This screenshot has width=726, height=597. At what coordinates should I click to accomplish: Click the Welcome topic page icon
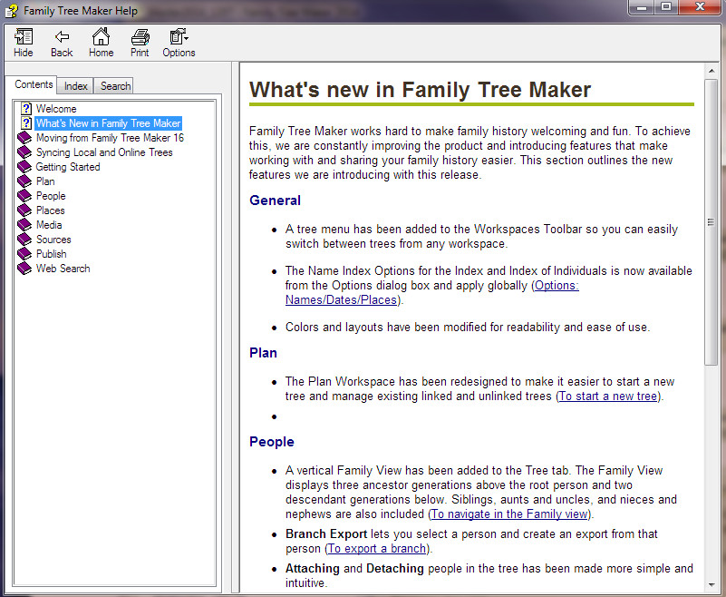click(x=26, y=109)
